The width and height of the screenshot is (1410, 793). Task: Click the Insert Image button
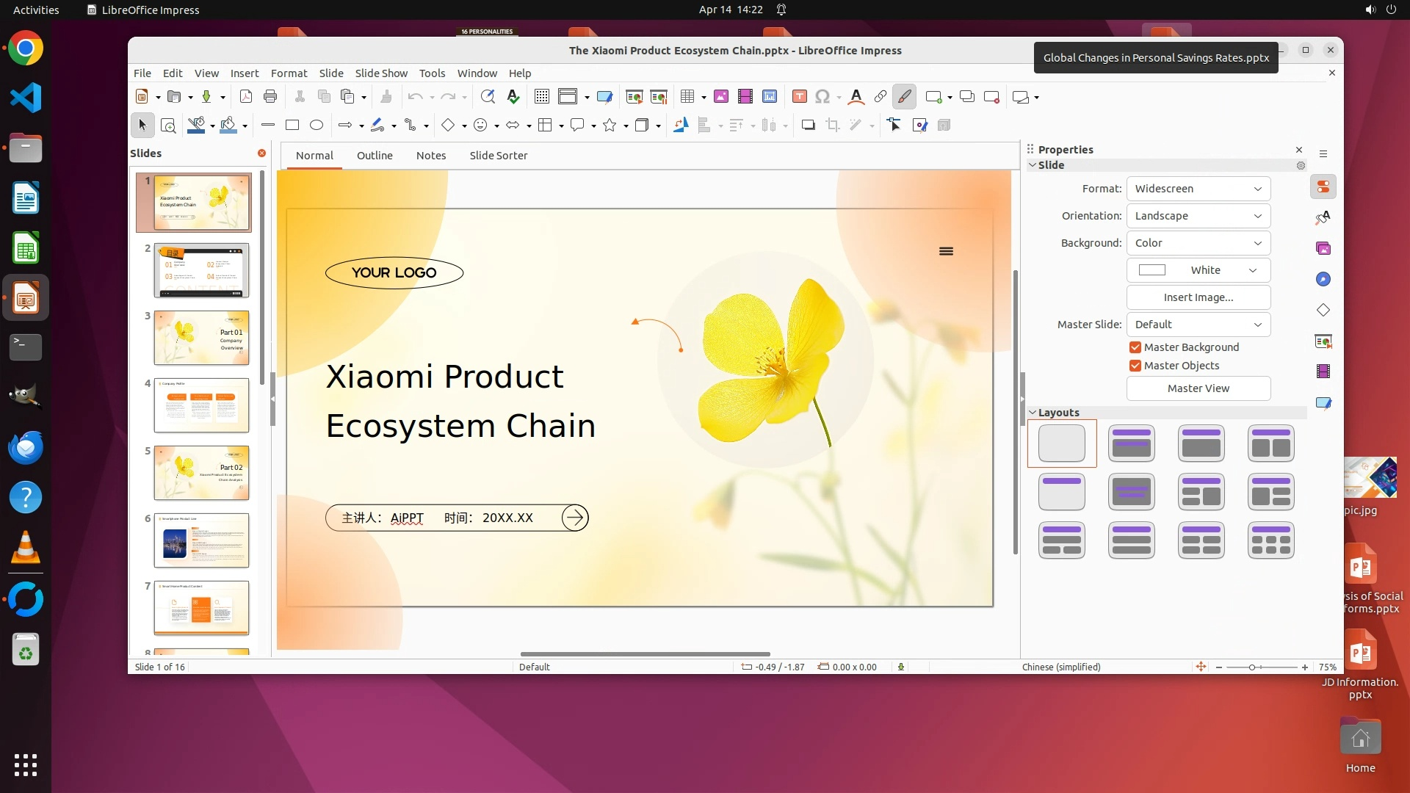click(1198, 297)
